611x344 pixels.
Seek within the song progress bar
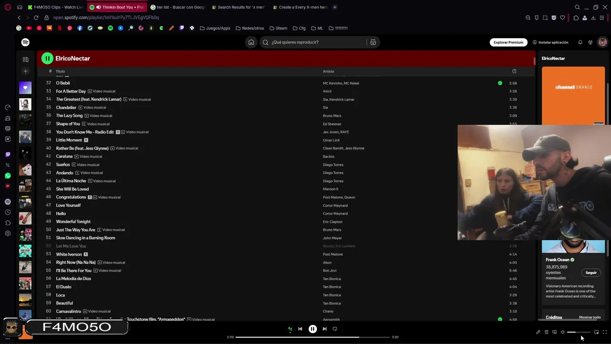click(312, 337)
